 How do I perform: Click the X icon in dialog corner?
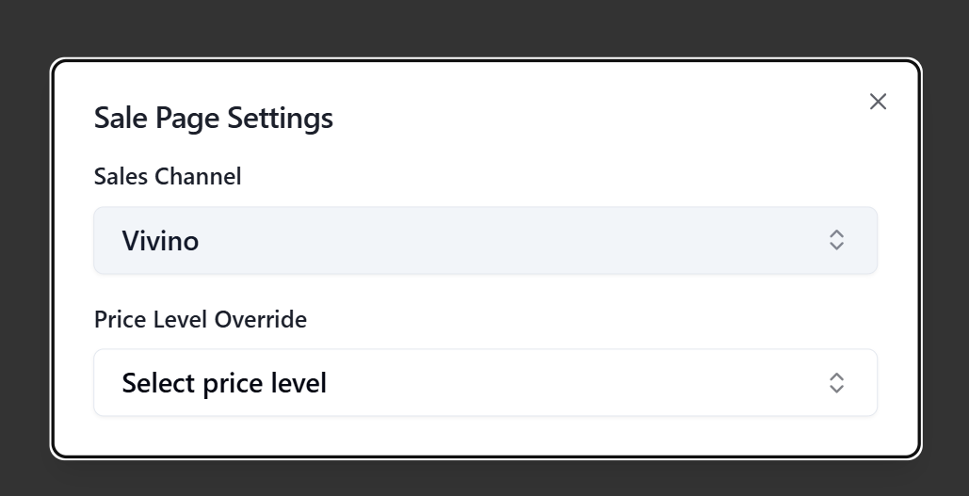click(x=878, y=102)
